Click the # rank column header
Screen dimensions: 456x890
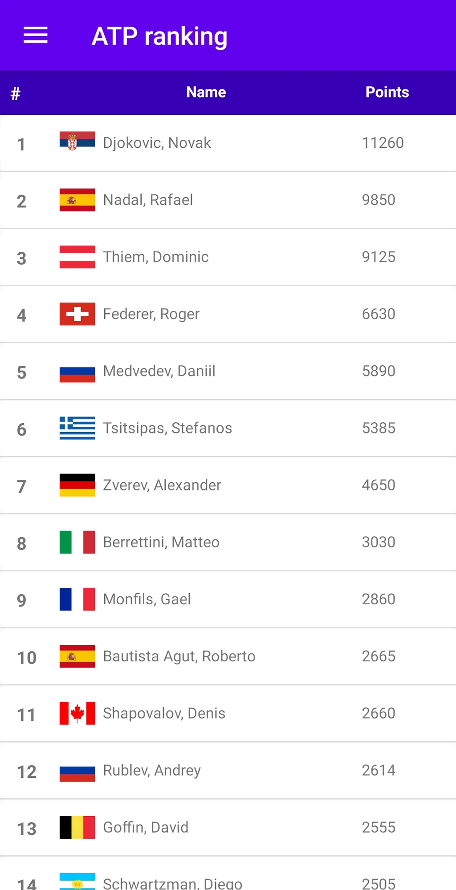coord(16,93)
